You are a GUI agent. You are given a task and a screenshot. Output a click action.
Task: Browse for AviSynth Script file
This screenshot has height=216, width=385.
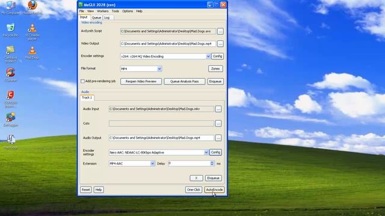220,31
